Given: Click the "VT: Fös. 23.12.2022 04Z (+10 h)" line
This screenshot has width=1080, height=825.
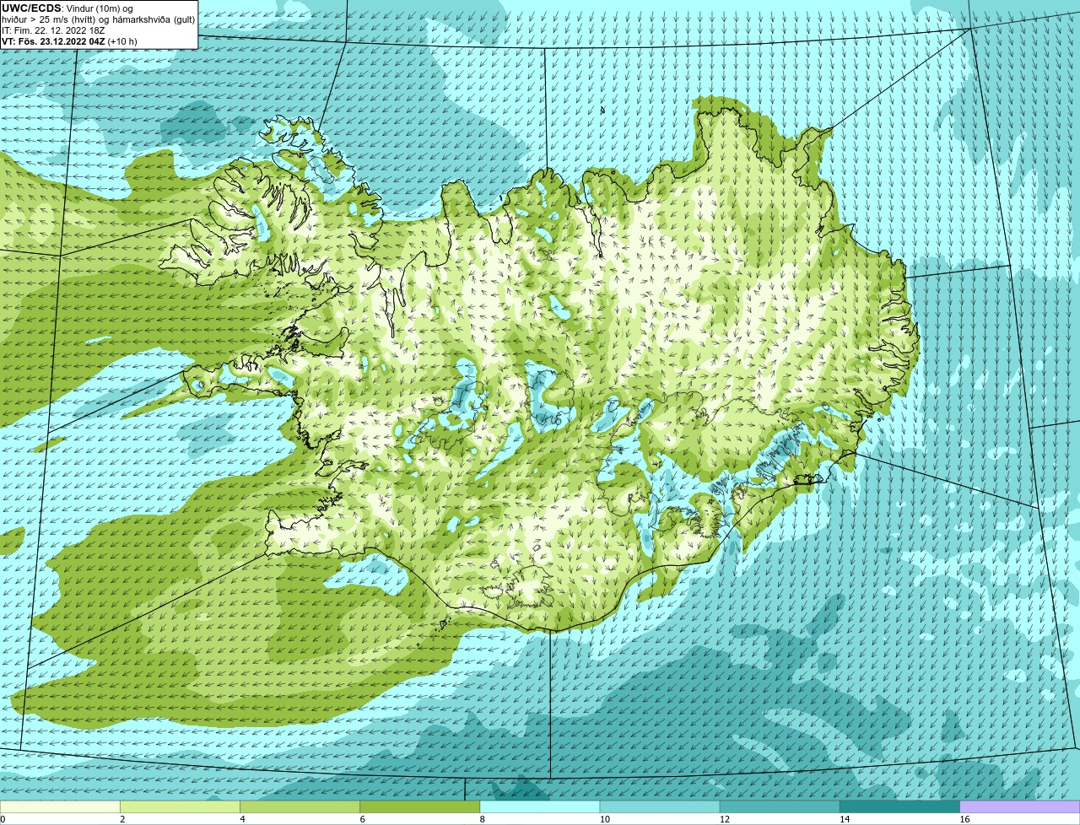Looking at the screenshot, I should (69, 41).
